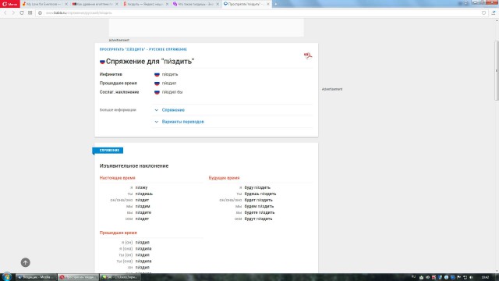Download conjugation as PDF via red icon
Image resolution: width=499 pixels, height=281 pixels.
[308, 56]
